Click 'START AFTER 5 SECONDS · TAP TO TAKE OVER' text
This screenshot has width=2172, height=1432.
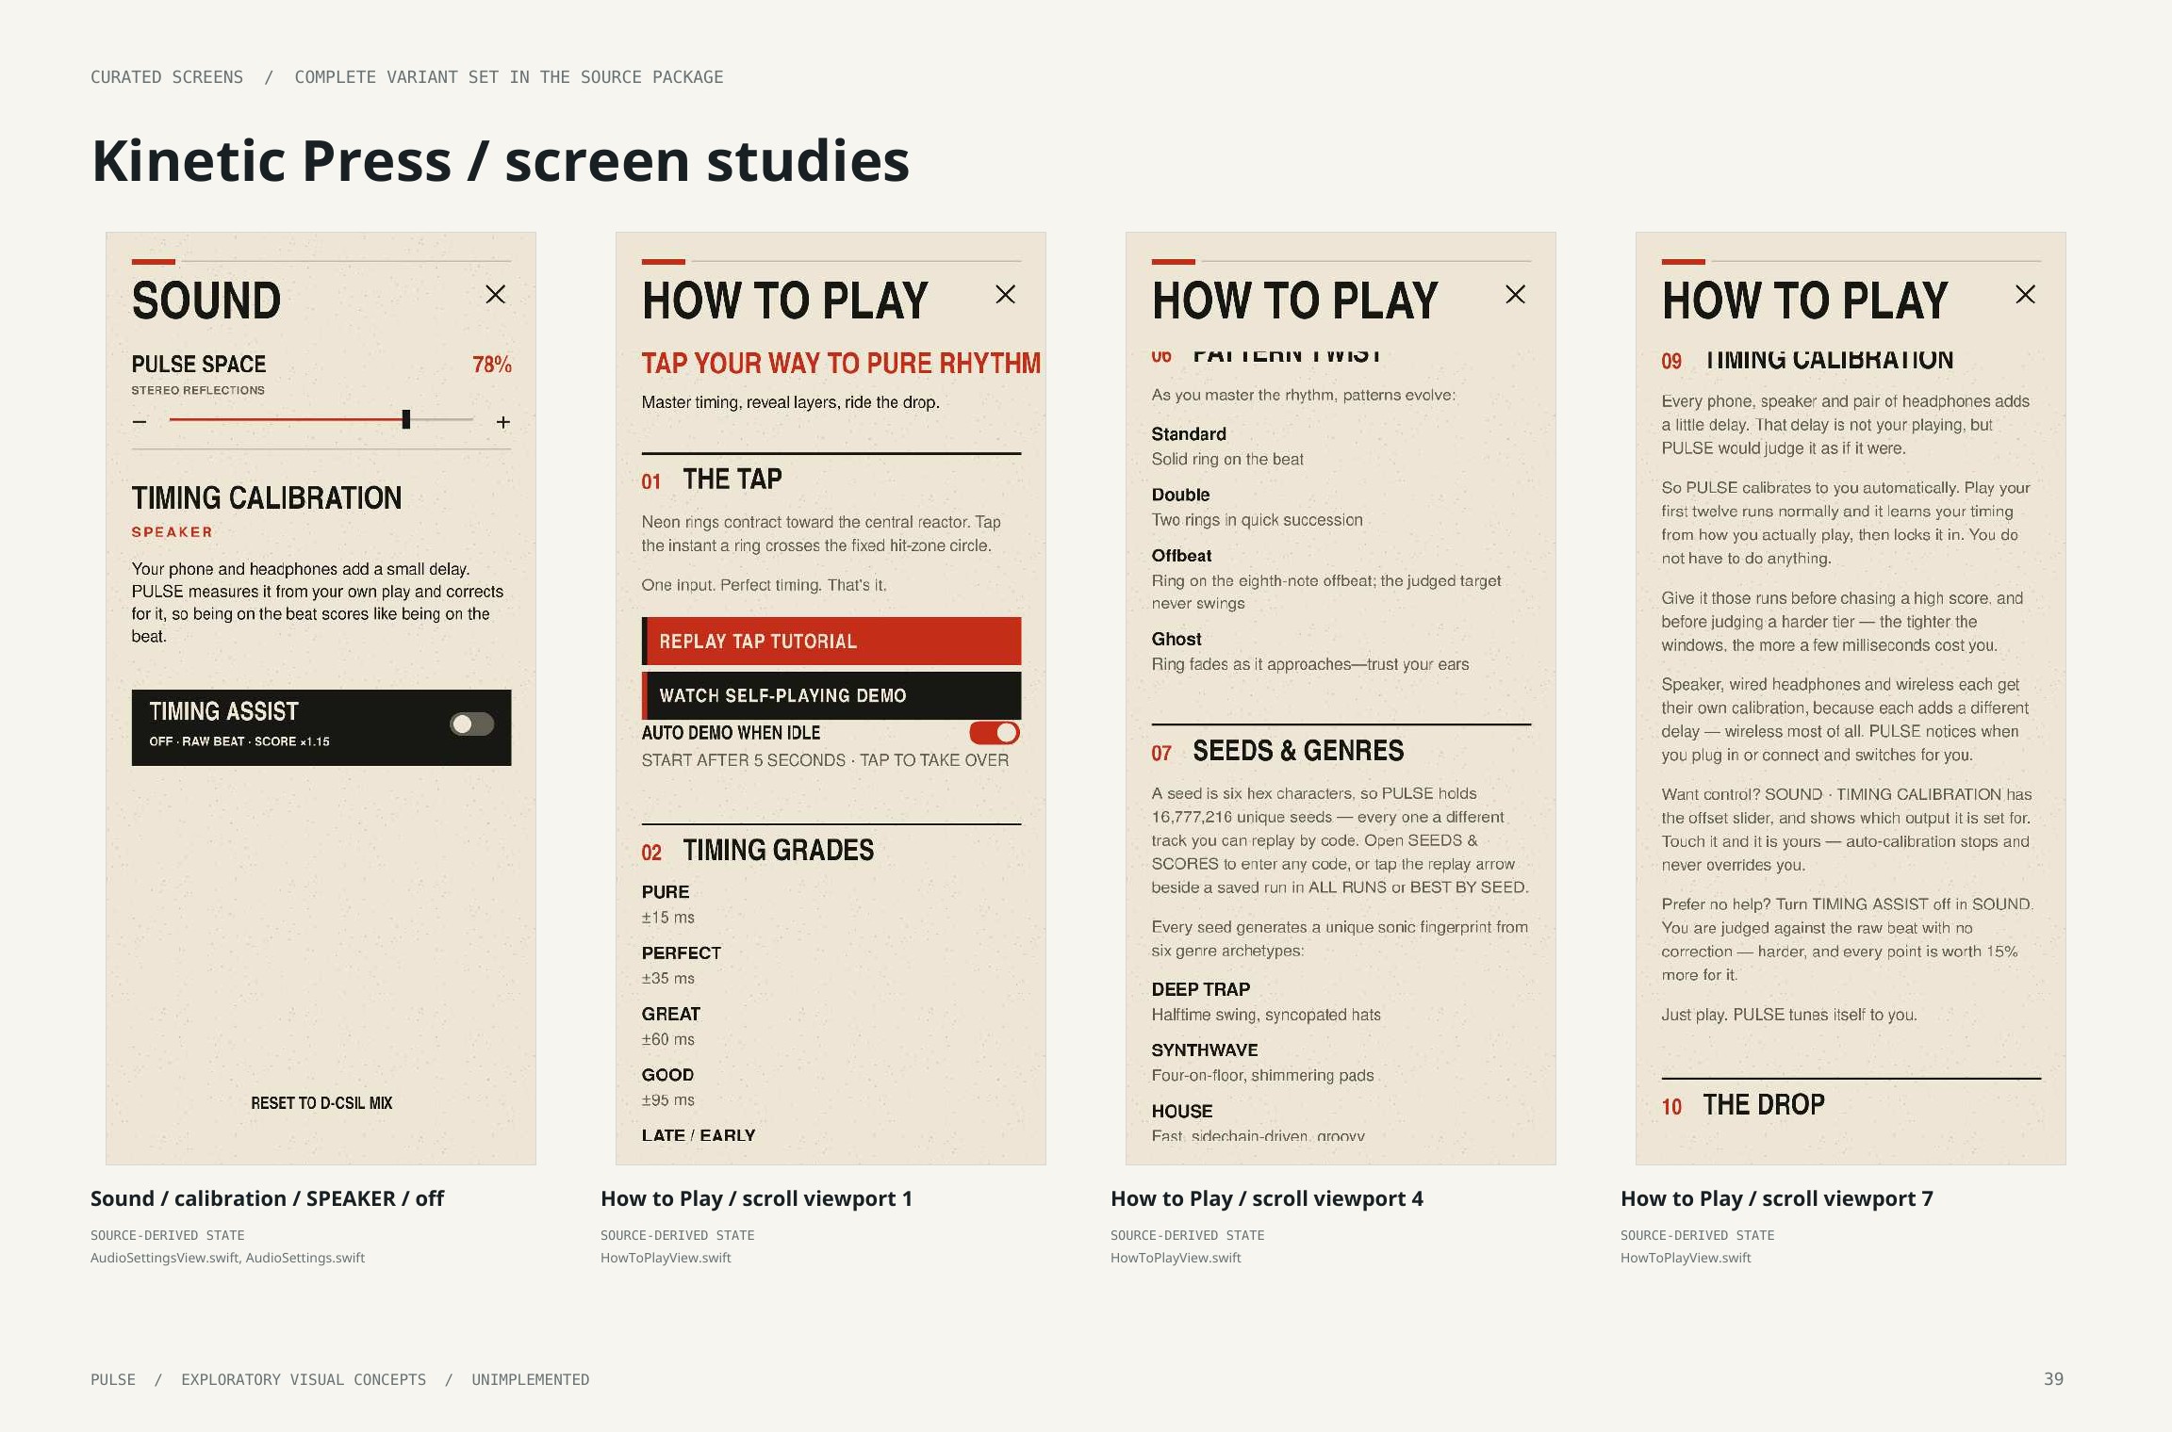(825, 760)
